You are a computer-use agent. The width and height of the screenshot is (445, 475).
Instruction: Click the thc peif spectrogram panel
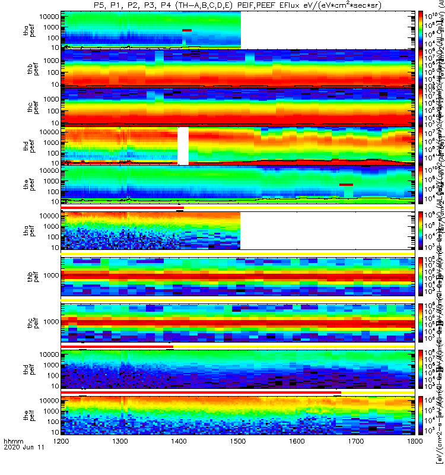tap(238, 323)
